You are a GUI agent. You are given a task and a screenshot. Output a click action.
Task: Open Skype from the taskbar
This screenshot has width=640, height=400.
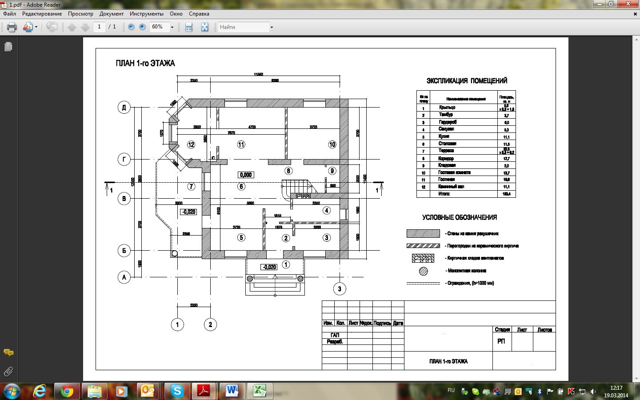coord(177,391)
